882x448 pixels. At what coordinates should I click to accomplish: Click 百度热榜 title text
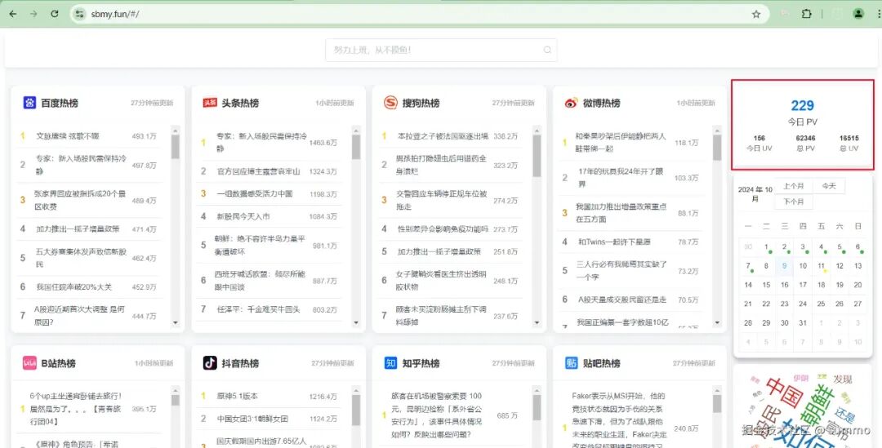[60, 103]
